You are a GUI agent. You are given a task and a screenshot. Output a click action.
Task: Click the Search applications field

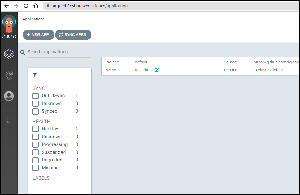[59, 52]
